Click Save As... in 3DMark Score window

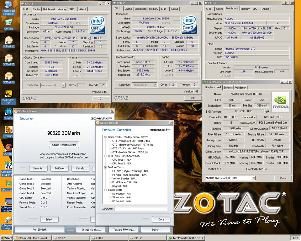click(38, 168)
